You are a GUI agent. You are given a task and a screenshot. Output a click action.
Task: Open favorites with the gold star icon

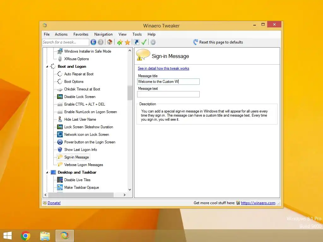pos(127,42)
